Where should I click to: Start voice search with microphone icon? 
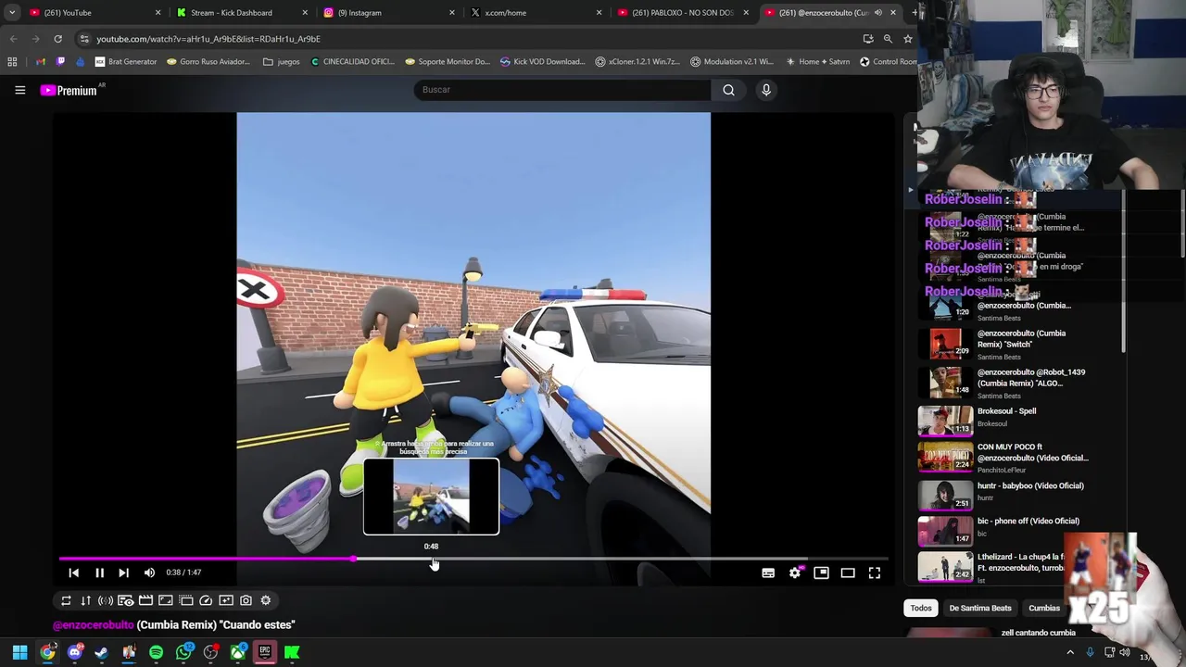tap(766, 90)
